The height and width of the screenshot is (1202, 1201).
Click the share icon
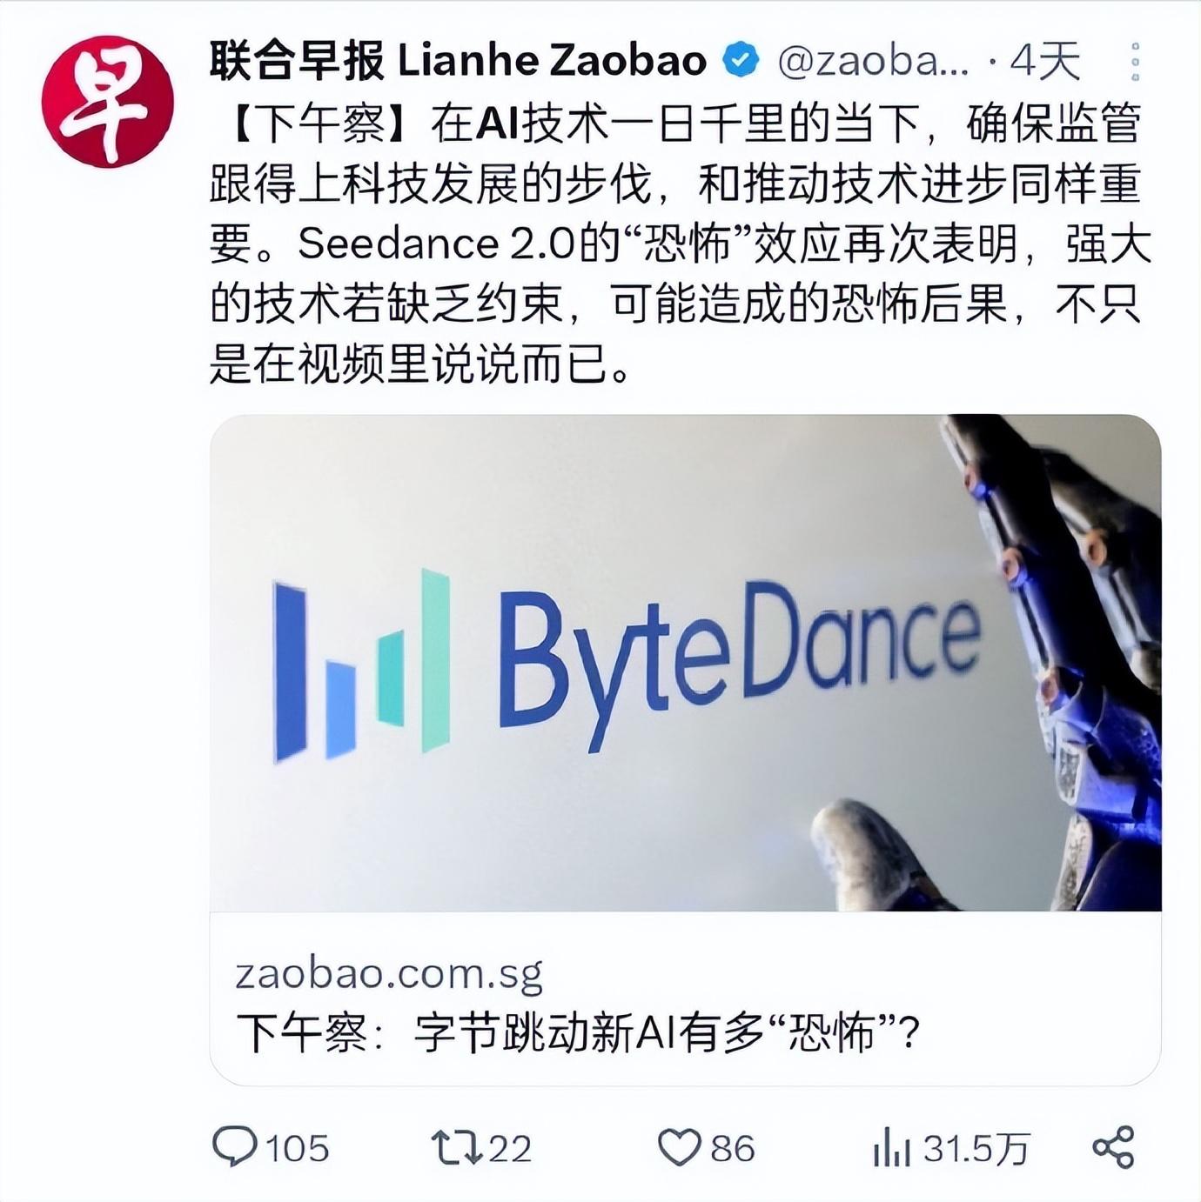pos(1113,1147)
